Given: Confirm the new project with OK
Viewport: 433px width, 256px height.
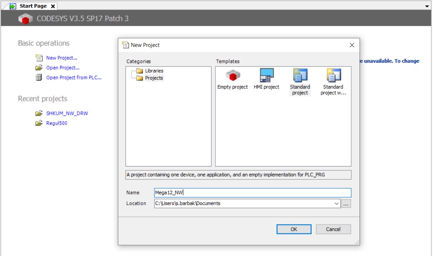Looking at the screenshot, I should pyautogui.click(x=294, y=229).
